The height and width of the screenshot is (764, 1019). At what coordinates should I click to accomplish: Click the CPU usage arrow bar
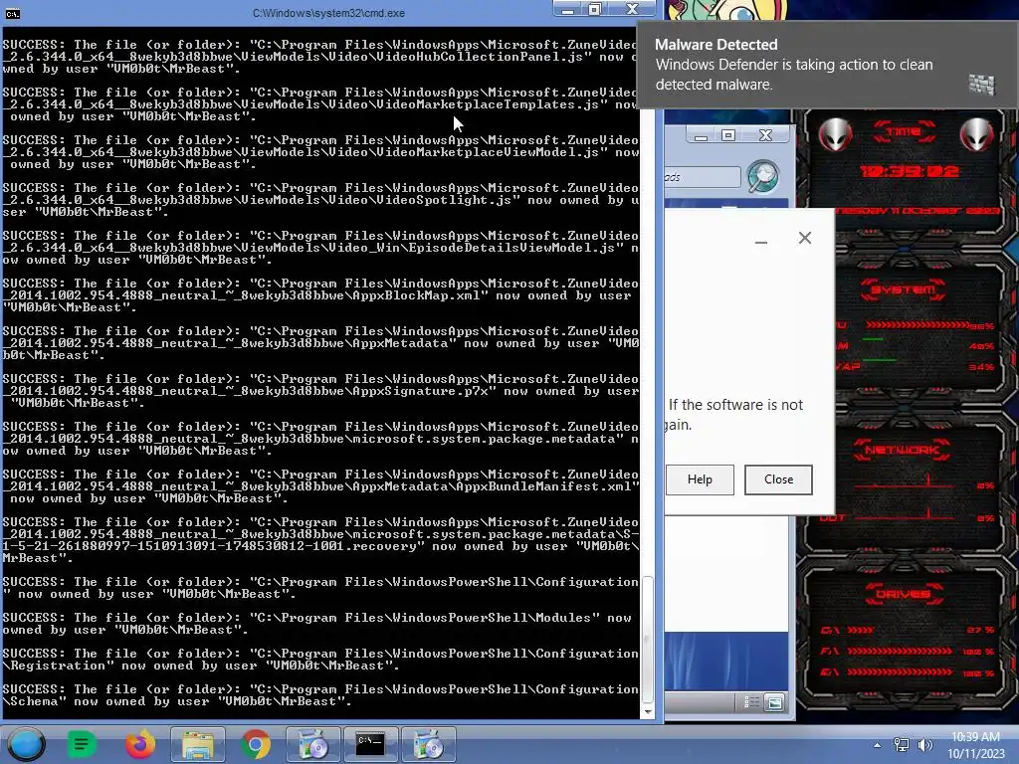(918, 325)
